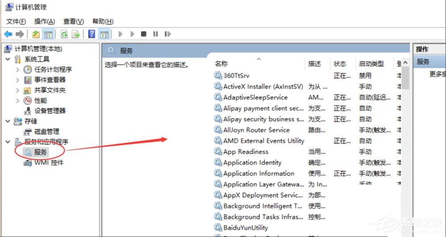Select the BaiduYunUtility service
Image resolution: width=446 pixels, height=237 pixels.
tap(246, 228)
